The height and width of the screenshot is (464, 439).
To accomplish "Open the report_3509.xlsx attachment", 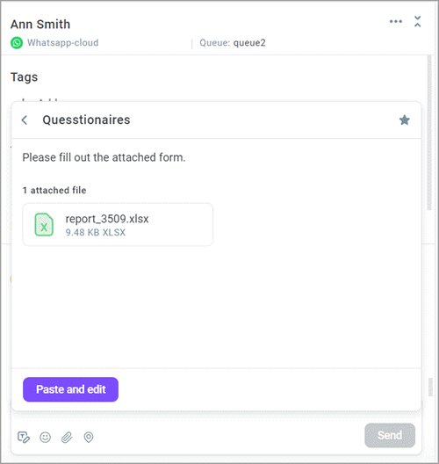I will pos(118,225).
